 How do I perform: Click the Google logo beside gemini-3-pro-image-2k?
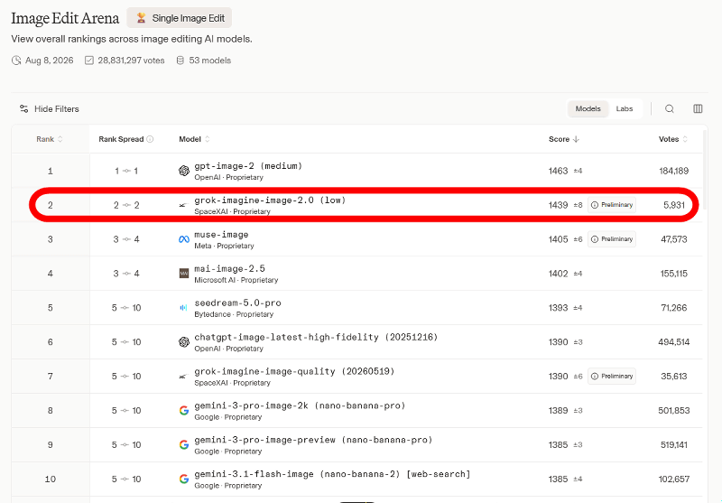[x=184, y=410]
